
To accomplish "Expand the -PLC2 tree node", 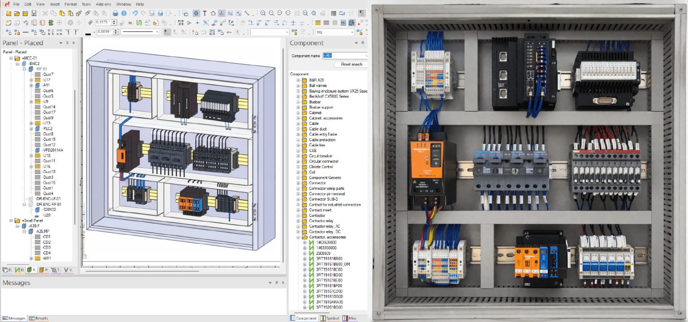I will point(31,129).
